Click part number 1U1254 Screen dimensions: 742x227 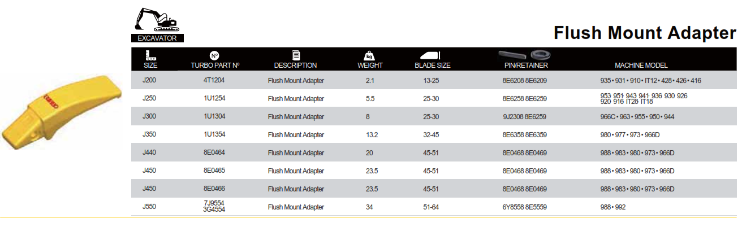pos(214,99)
